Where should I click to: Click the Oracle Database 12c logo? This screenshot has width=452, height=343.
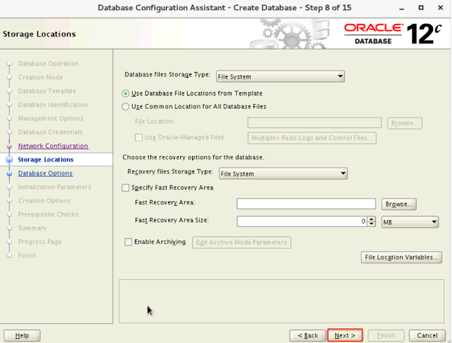[393, 34]
